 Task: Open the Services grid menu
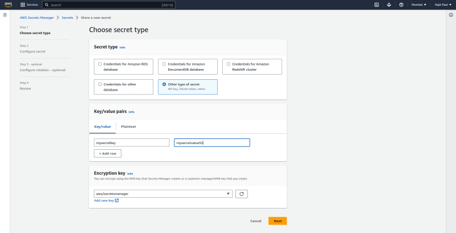click(29, 5)
